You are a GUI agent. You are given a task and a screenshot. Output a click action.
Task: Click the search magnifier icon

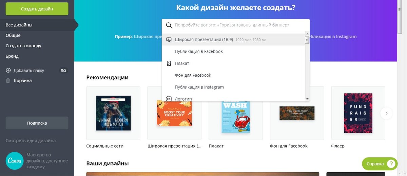pyautogui.click(x=168, y=25)
